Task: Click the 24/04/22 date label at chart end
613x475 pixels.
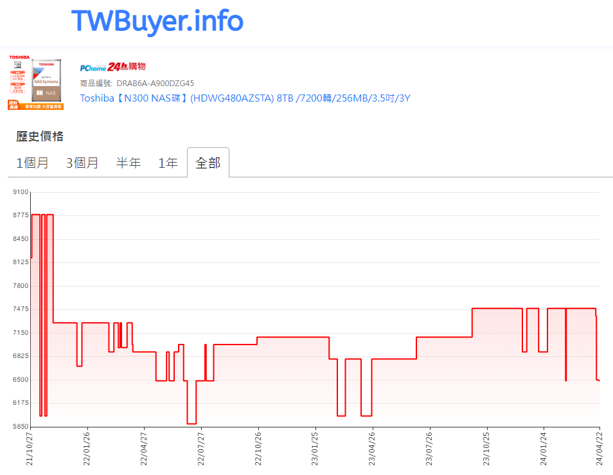Action: tap(600, 449)
